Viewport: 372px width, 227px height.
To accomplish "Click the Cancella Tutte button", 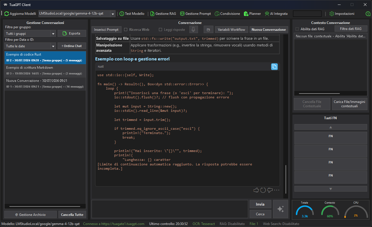I will (72, 214).
